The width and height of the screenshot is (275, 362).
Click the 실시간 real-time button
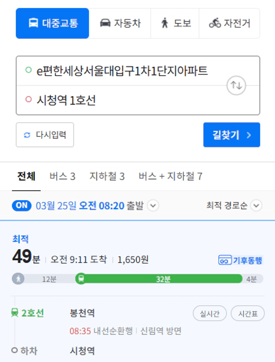click(x=210, y=313)
